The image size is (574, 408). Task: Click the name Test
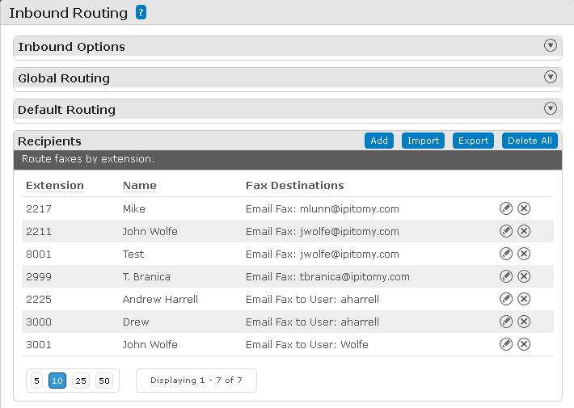coord(133,254)
